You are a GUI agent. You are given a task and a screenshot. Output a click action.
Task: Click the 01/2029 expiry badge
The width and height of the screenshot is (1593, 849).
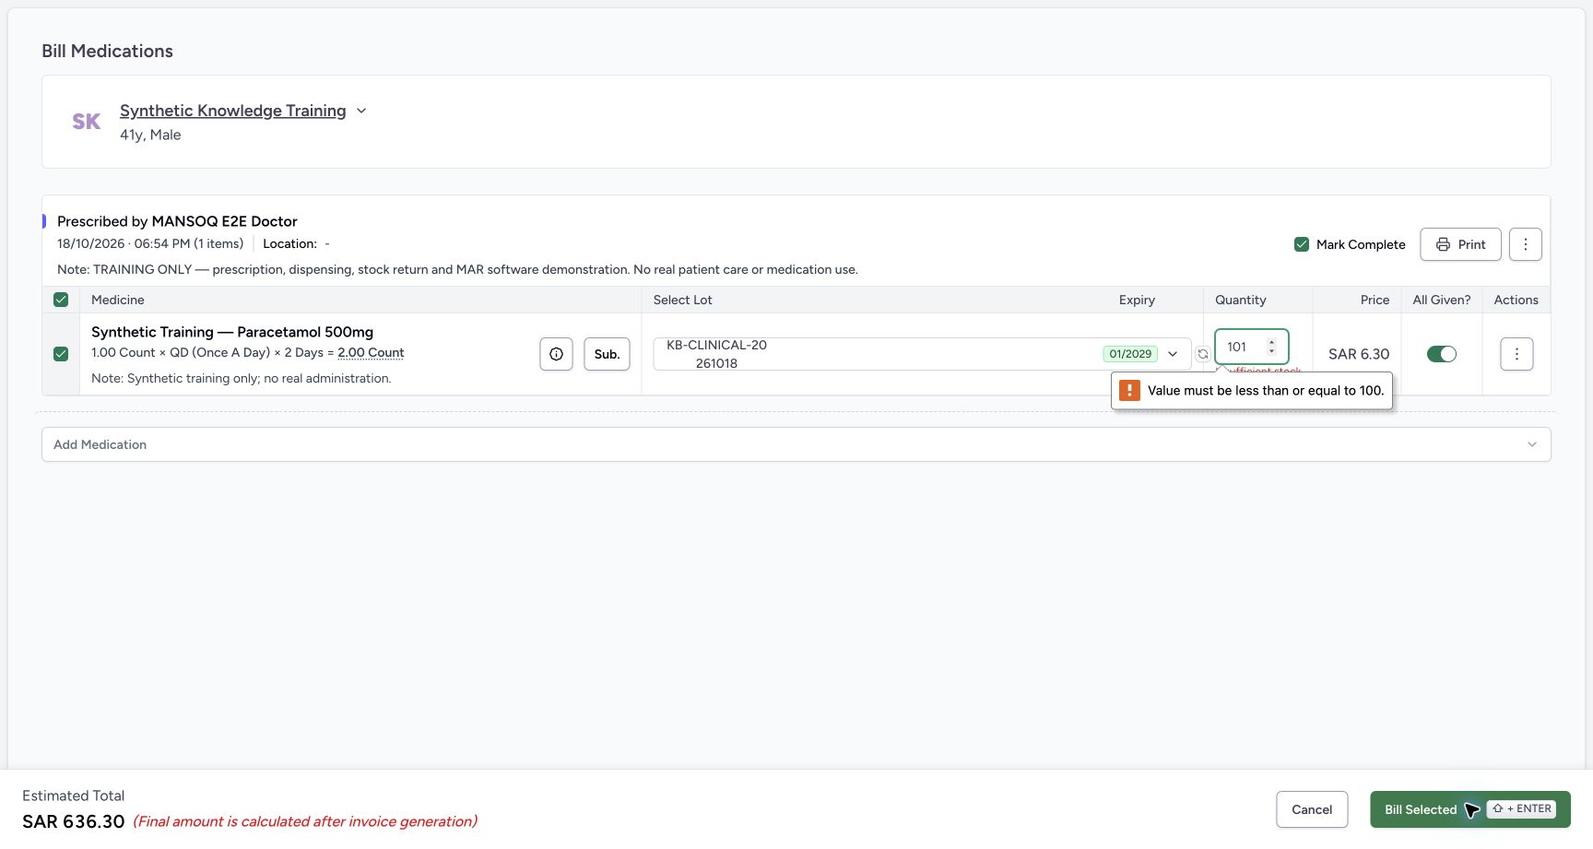pyautogui.click(x=1130, y=354)
